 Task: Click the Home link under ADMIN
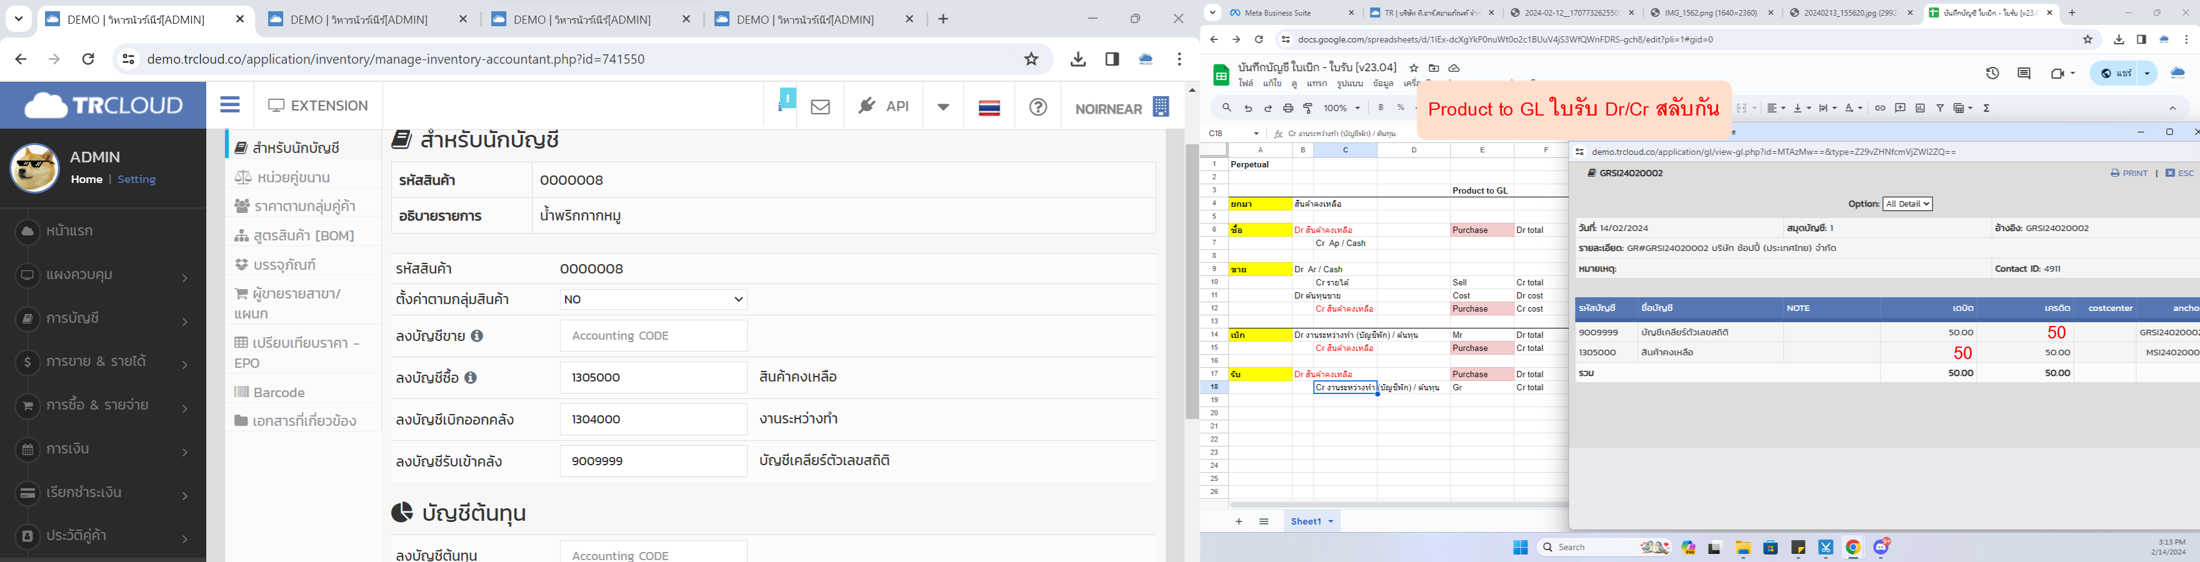tap(86, 179)
